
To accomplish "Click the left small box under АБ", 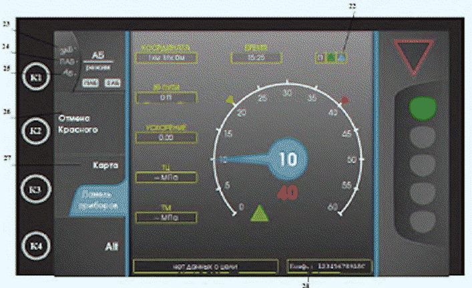I will [90, 83].
